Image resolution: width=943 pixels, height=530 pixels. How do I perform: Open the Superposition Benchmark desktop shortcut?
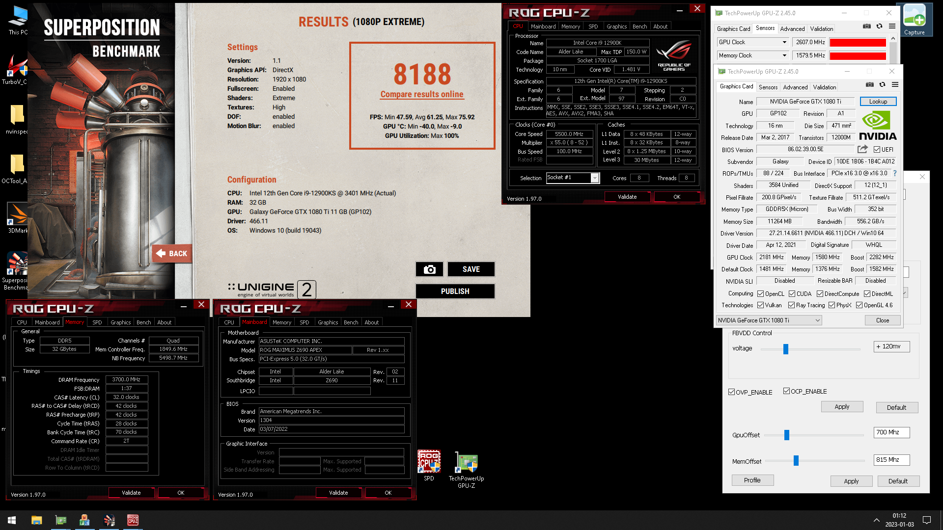coord(16,271)
